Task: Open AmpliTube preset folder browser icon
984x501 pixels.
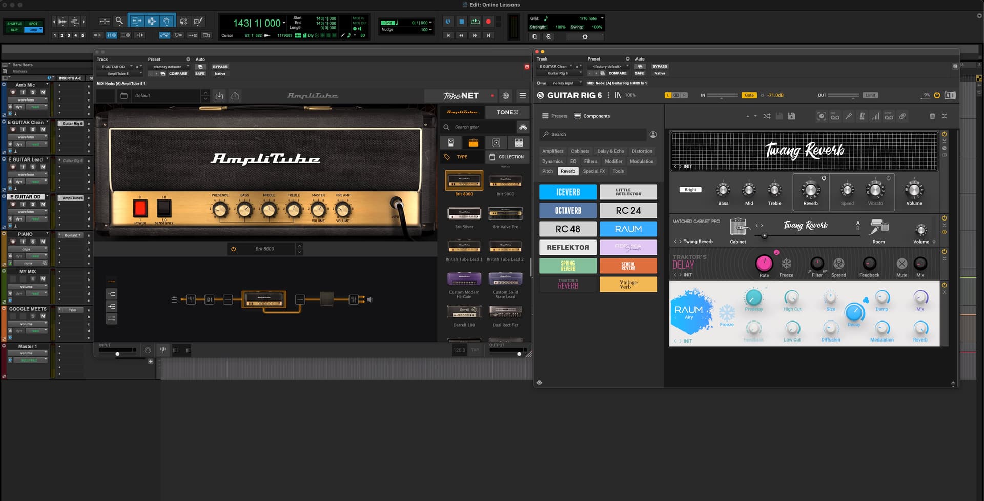Action: [x=124, y=96]
